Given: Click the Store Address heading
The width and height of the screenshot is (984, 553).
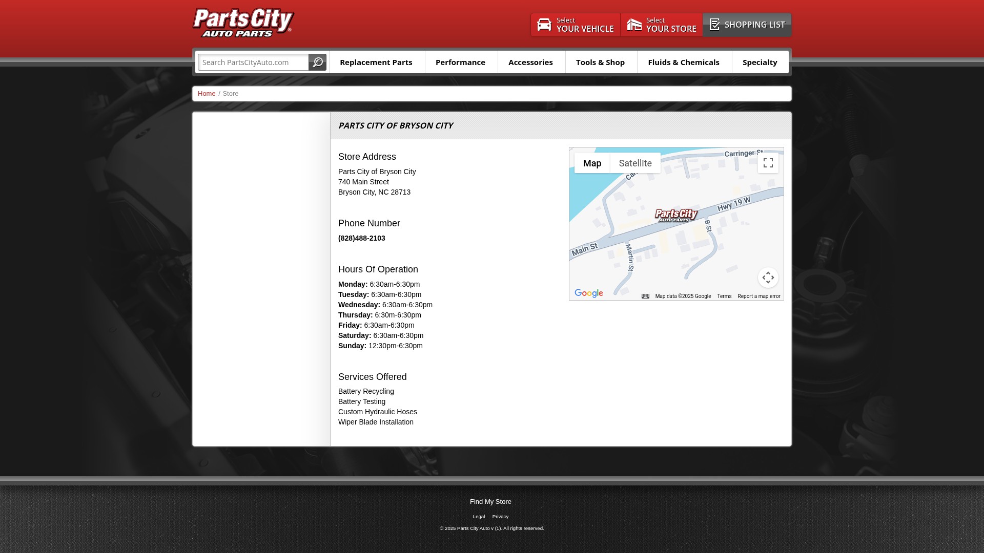Looking at the screenshot, I should pyautogui.click(x=367, y=157).
